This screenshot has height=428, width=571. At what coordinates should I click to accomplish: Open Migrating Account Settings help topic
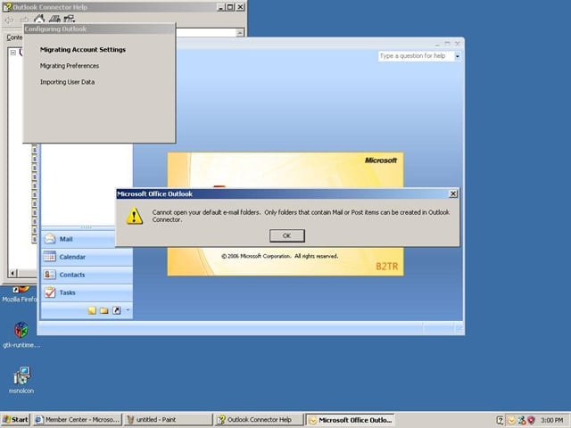(x=83, y=50)
